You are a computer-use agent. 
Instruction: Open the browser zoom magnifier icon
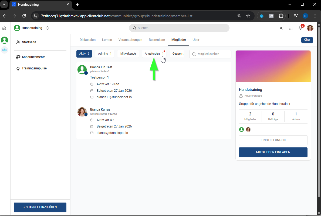pyautogui.click(x=239, y=16)
